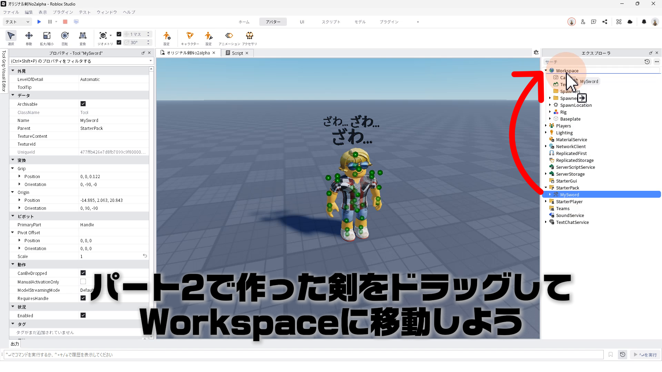Click the red Stop test button

click(65, 22)
